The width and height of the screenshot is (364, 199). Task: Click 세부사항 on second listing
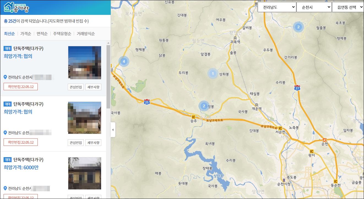click(93, 143)
